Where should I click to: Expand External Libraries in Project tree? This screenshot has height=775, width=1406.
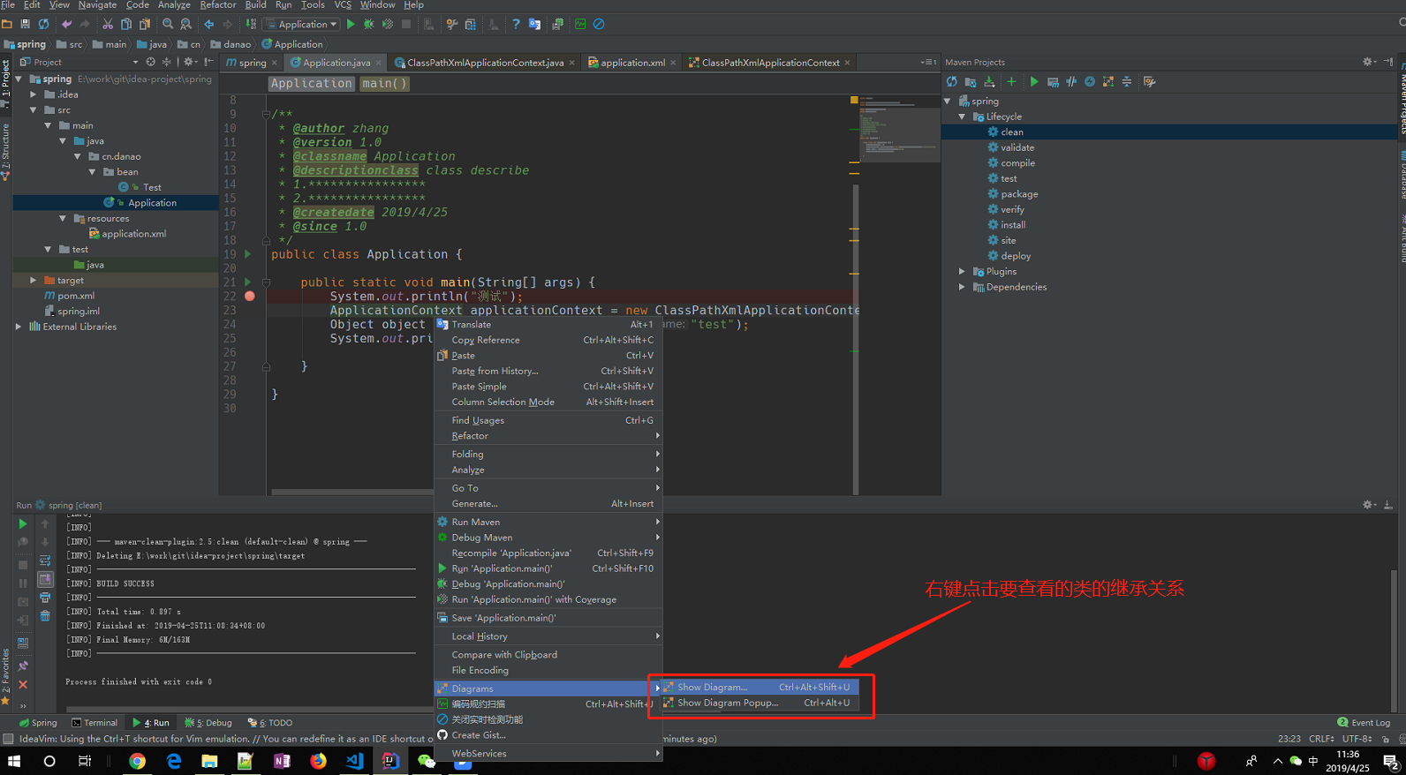pos(19,327)
